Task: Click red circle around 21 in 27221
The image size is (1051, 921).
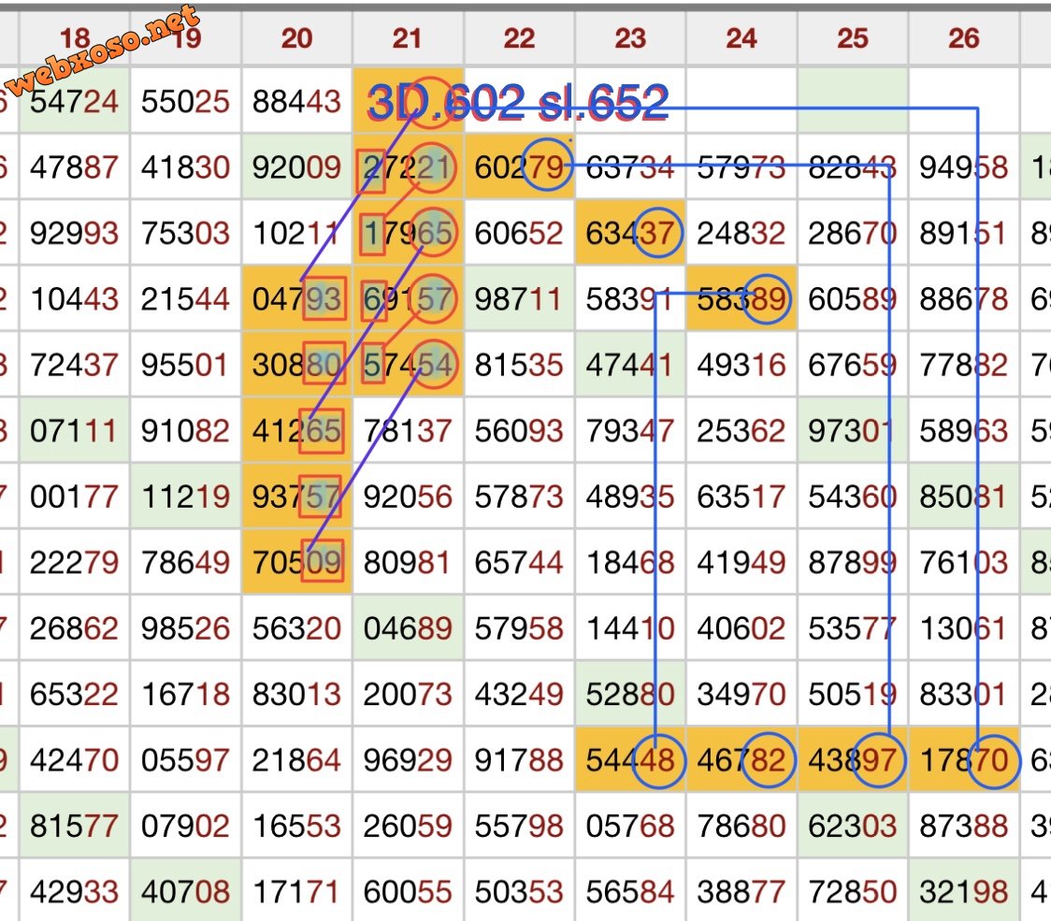Action: 432,165
